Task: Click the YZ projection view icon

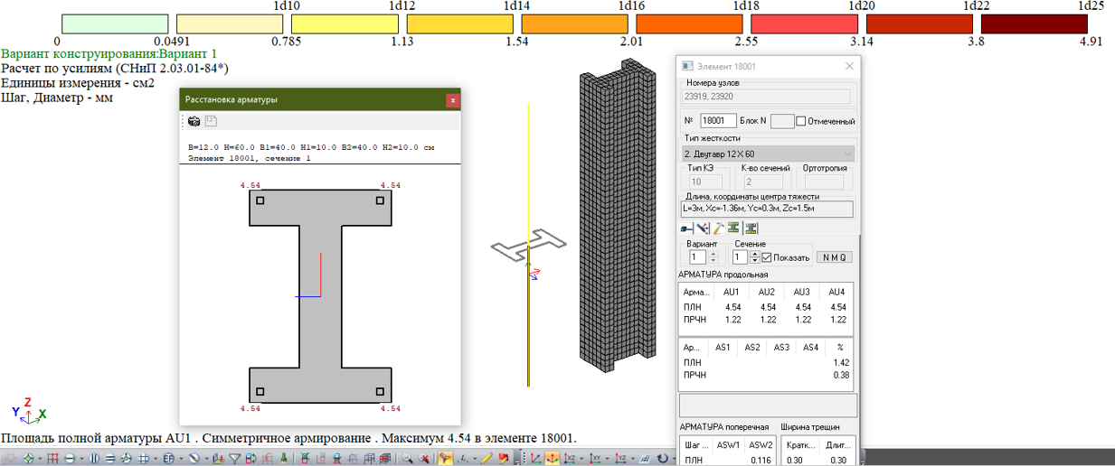Action: point(621,459)
